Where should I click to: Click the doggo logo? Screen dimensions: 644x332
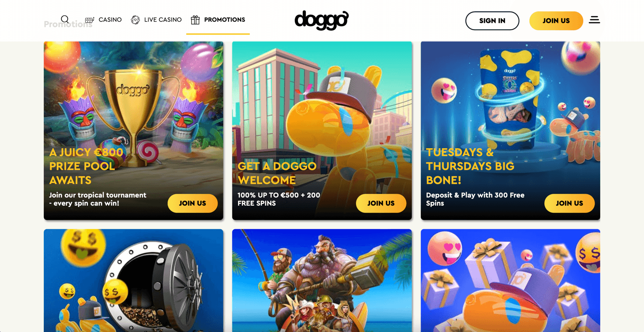coord(322,20)
